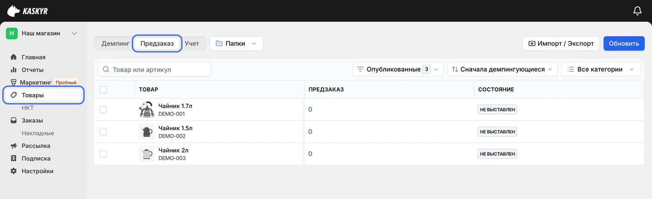Click the product name Чайник 1.5л
The image size is (652, 199).
coord(175,128)
